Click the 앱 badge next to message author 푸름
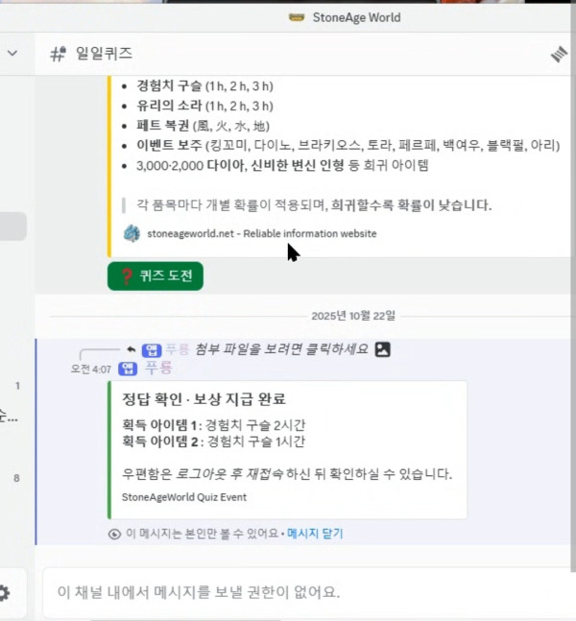 click(127, 368)
